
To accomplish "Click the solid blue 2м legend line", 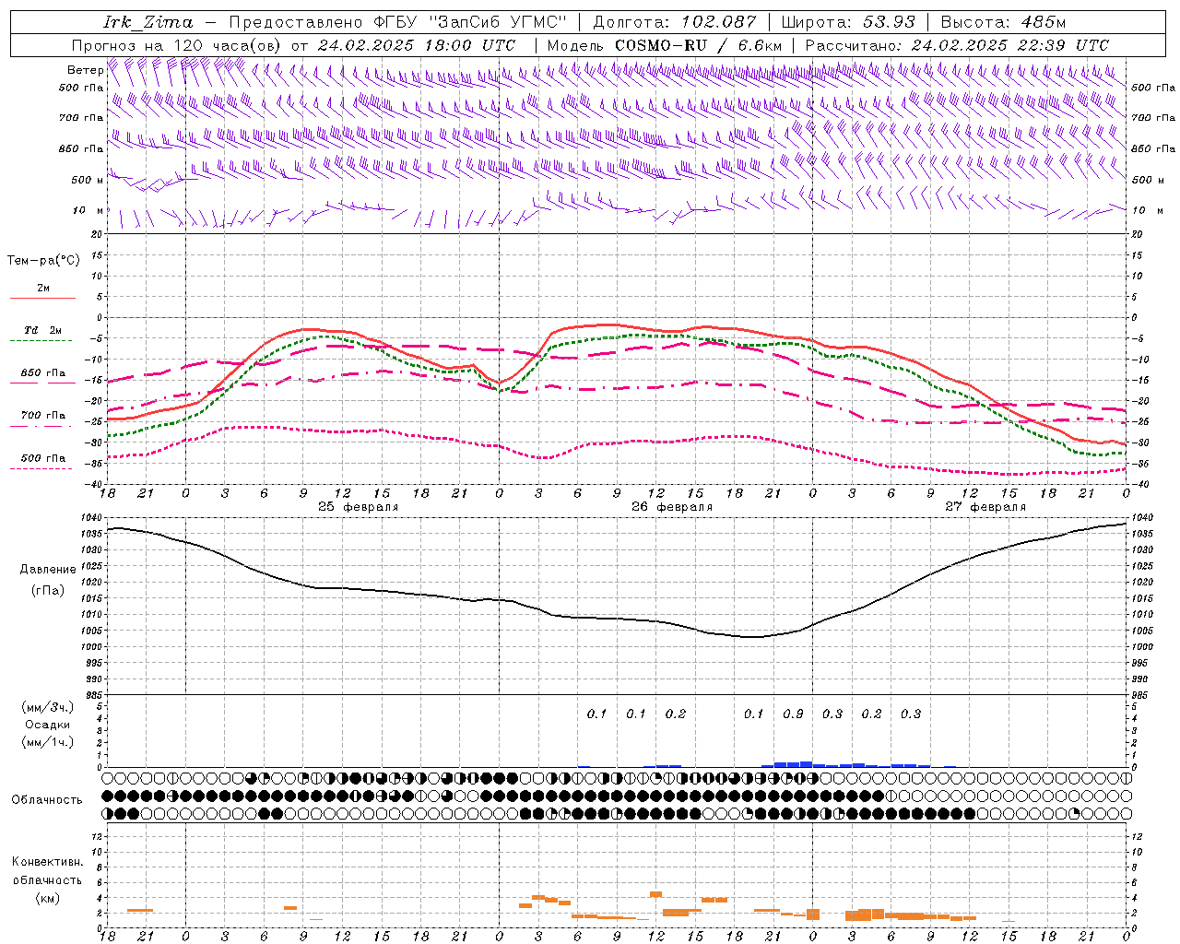I will (42, 298).
